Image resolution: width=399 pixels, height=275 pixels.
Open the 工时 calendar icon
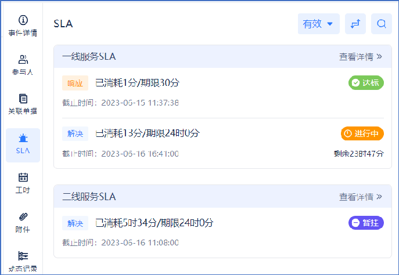pos(23,178)
